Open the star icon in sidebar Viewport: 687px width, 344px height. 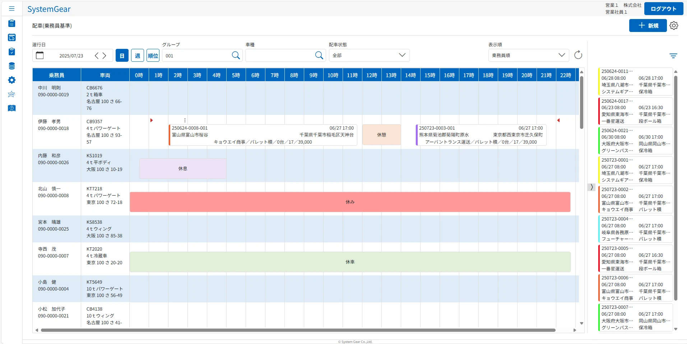tap(11, 94)
